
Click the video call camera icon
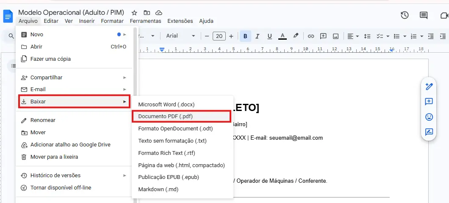(x=444, y=15)
